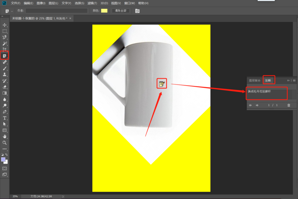298x199 pixels.
Task: Collapse the notes panel with double arrows
Action: click(x=288, y=80)
